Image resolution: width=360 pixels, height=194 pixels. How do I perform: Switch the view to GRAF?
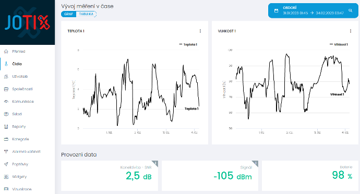click(68, 14)
